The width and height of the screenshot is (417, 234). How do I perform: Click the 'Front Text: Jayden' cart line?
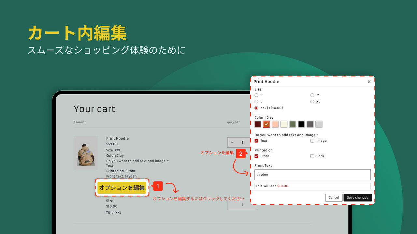tap(122, 176)
